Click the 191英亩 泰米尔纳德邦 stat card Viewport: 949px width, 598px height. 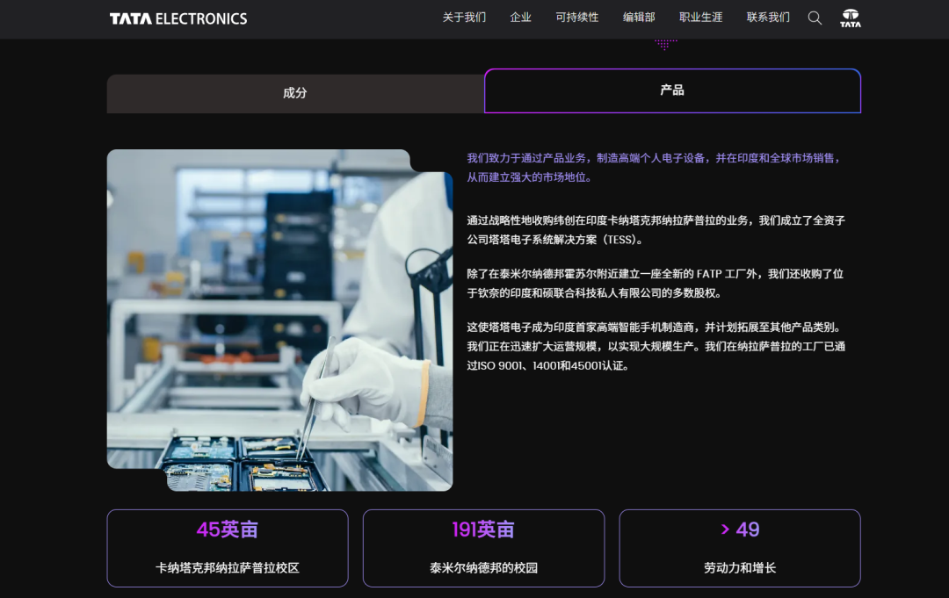point(483,548)
